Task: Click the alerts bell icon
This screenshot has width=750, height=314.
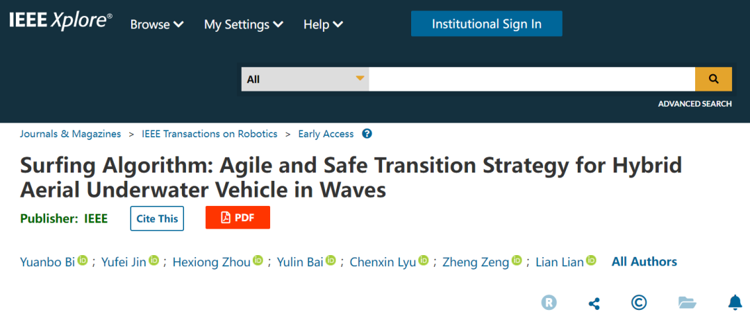Action: click(x=735, y=302)
